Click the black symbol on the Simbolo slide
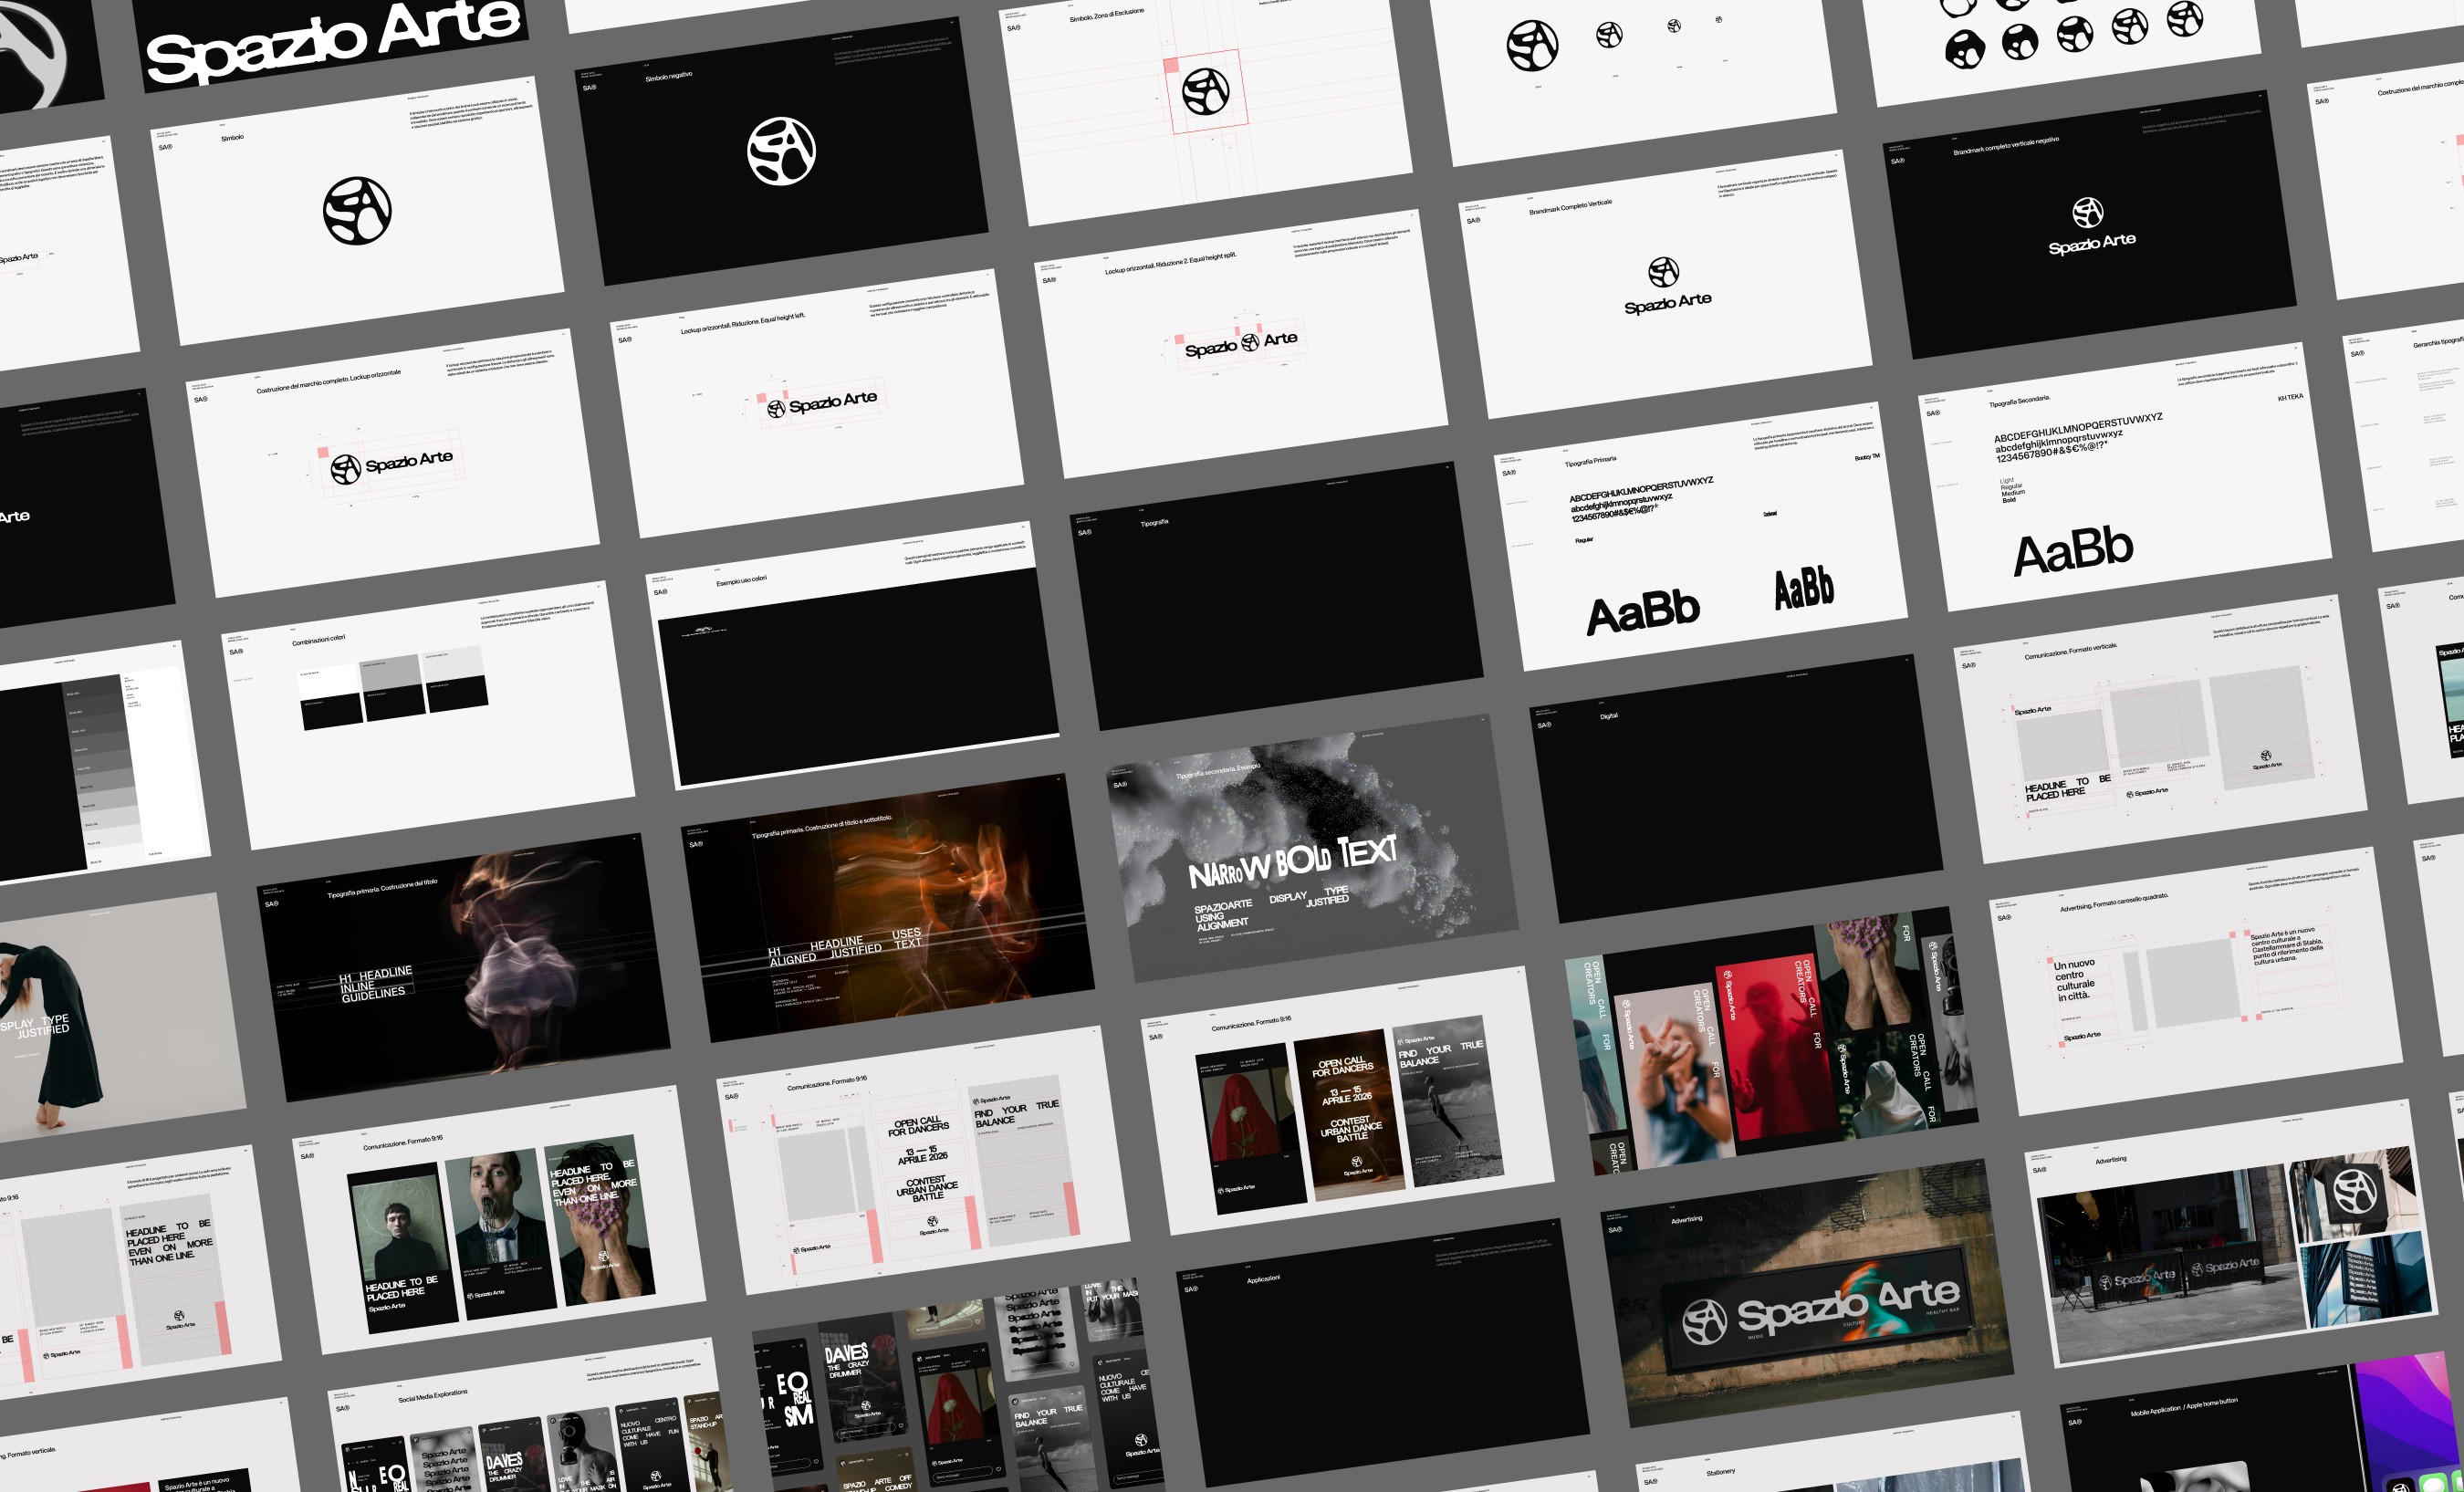The width and height of the screenshot is (2464, 1492). click(357, 210)
